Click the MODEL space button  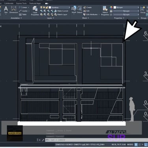(x=130, y=144)
